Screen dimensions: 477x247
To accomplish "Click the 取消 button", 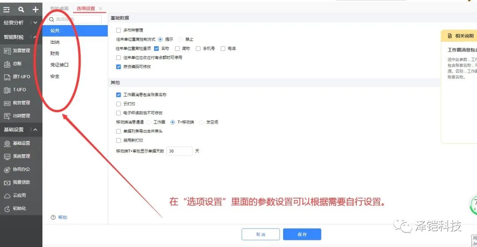I will point(261,235).
